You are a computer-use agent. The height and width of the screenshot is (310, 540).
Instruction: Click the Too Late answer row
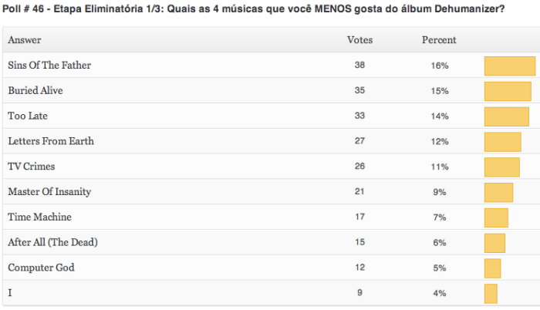tap(29, 116)
